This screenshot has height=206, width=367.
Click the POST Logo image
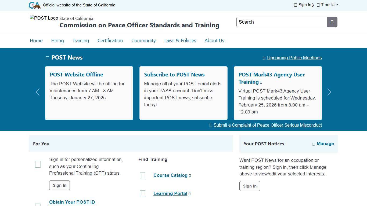tap(44, 18)
